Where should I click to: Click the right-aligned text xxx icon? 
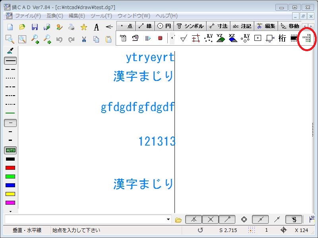(306, 38)
